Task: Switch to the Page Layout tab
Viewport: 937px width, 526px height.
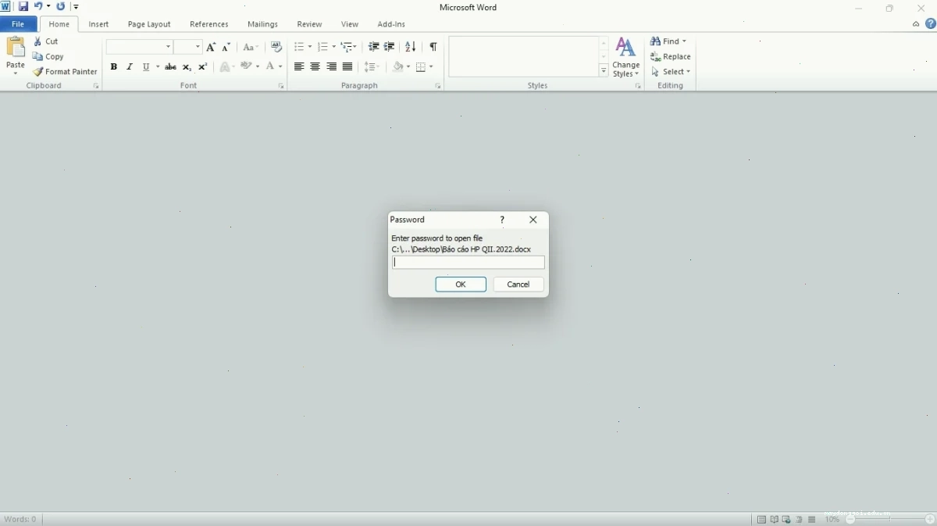Action: 149,24
